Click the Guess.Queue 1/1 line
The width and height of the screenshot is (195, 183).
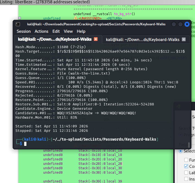51,78
